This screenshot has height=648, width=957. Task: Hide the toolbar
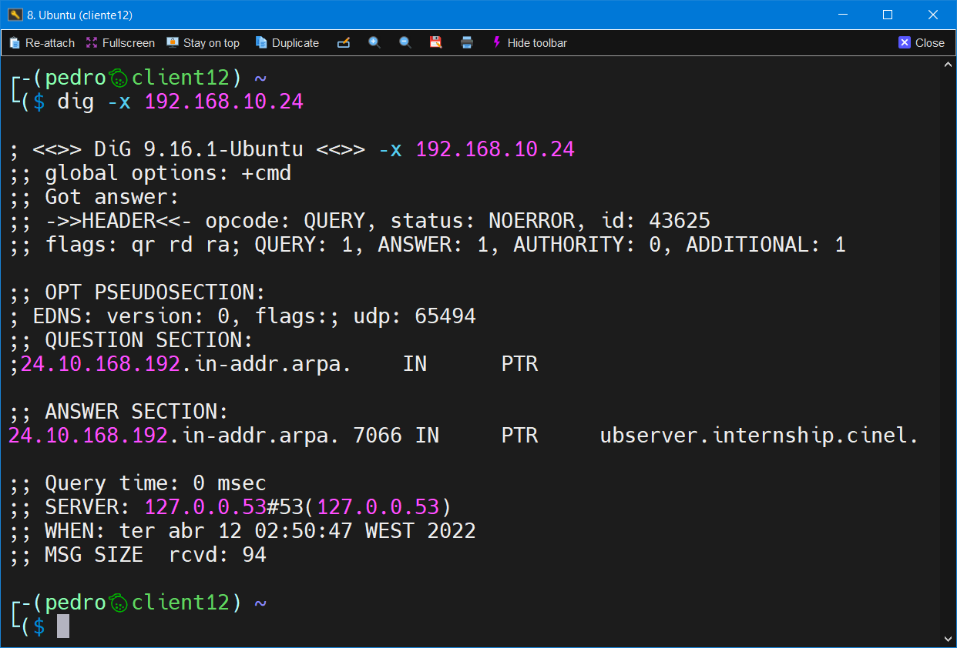[x=529, y=43]
